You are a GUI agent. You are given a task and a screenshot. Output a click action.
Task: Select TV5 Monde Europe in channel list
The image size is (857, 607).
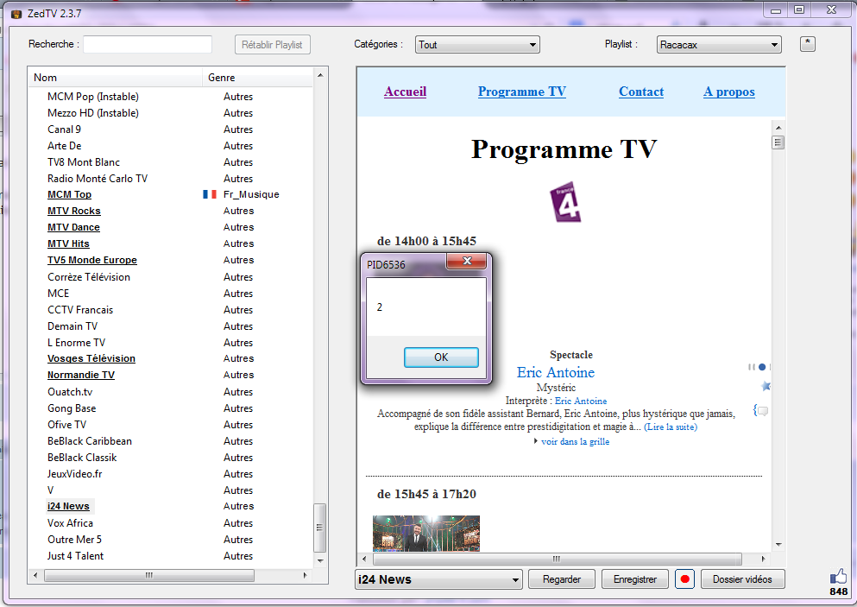coord(91,260)
